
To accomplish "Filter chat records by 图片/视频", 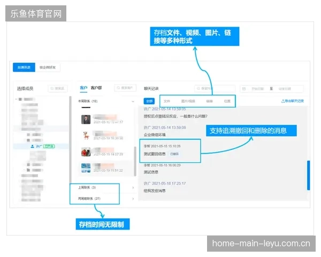I will (188, 101).
